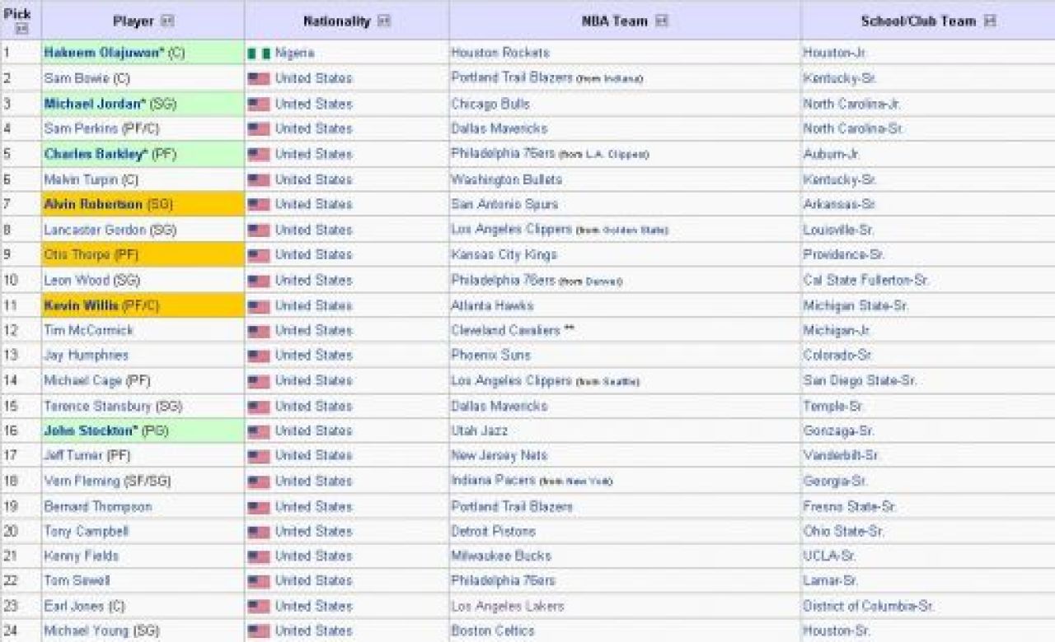Follow the Cal State Fullerton-Sr. link
The width and height of the screenshot is (1055, 642).
pyautogui.click(x=866, y=280)
